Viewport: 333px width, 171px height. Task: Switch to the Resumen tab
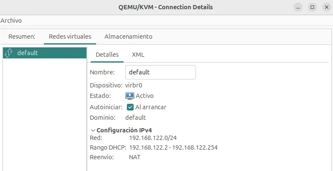coord(22,37)
